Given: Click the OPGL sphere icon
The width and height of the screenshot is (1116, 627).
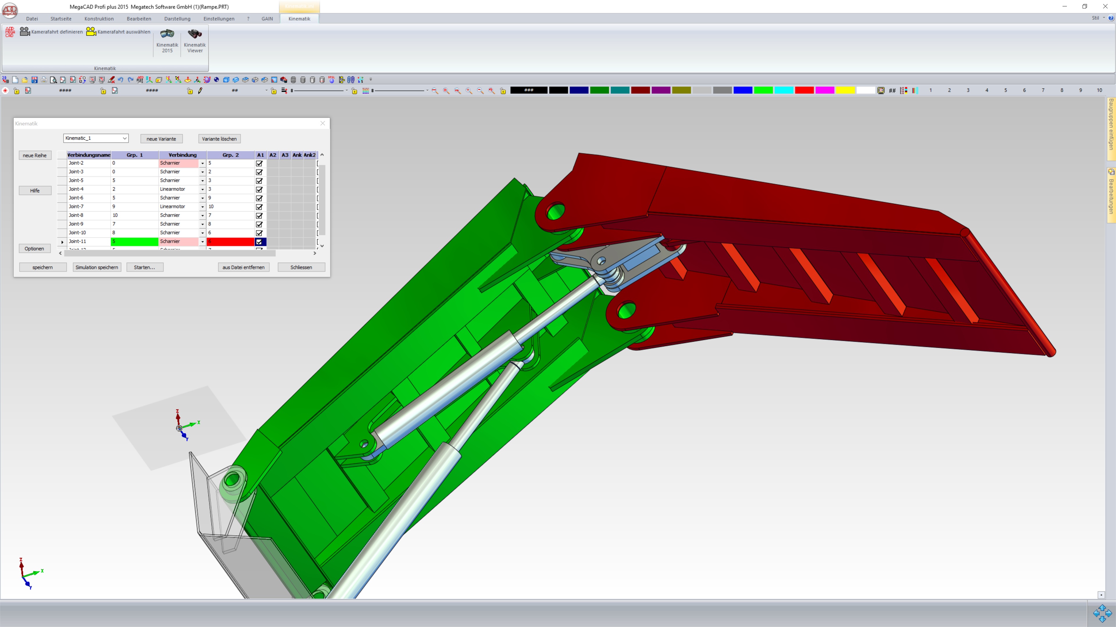Looking at the screenshot, I should (331, 80).
